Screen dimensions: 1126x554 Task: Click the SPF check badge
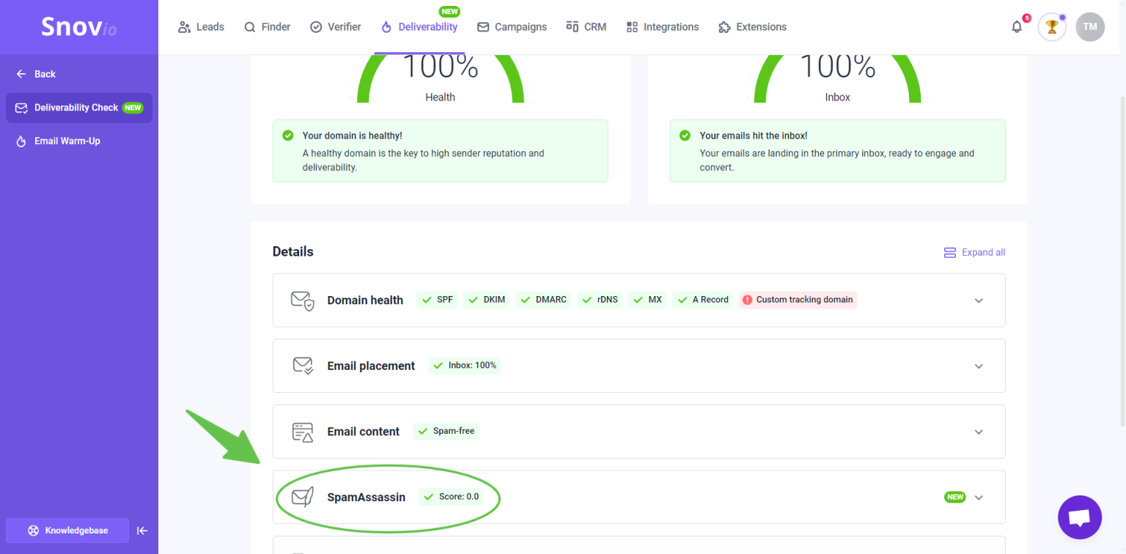[x=437, y=300]
